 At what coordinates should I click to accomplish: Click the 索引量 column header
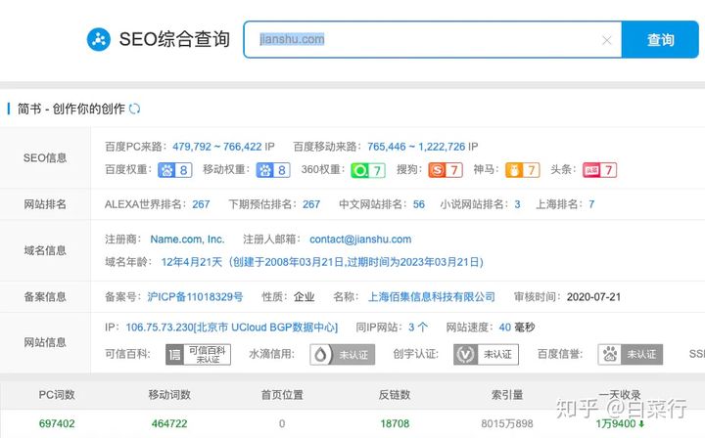507,394
